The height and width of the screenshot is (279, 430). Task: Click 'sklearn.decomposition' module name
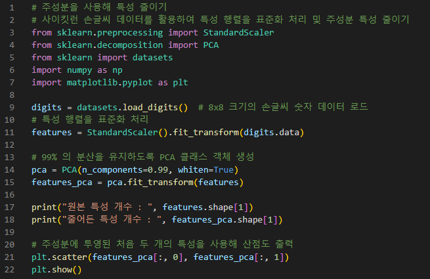click(110, 45)
